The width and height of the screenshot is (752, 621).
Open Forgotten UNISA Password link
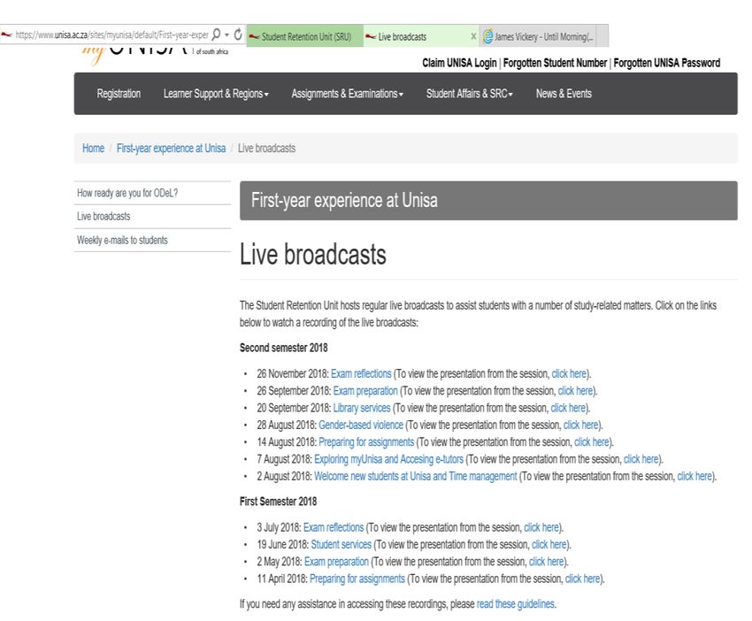[x=667, y=63]
